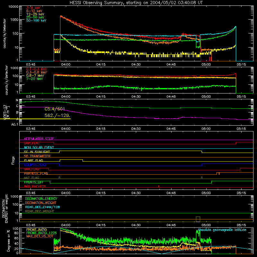The height and width of the screenshot is (257, 257).
Task: Click the REAR_DEC_WEIGHT legend label
Action: click(40, 211)
